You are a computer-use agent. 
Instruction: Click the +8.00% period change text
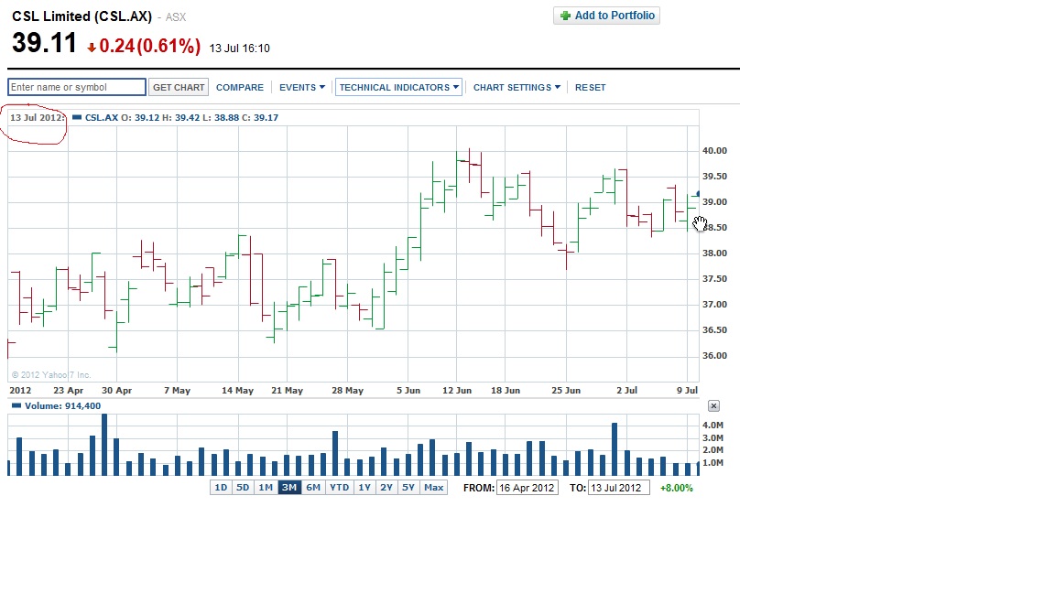(x=676, y=488)
